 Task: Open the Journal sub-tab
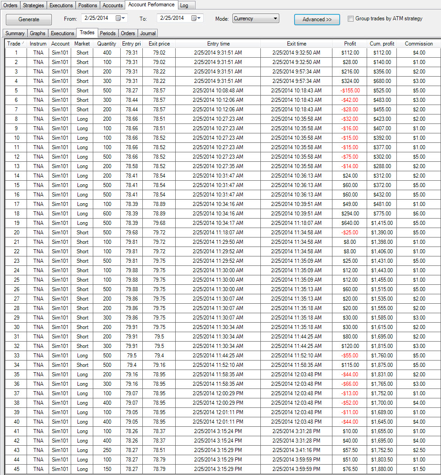click(x=148, y=33)
